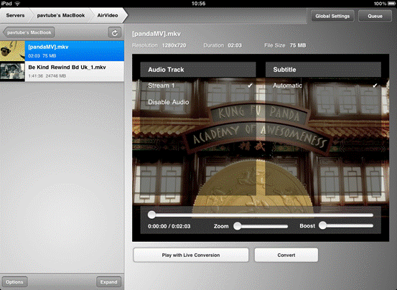
Task: Click the Audio Track header
Action: tap(198, 70)
